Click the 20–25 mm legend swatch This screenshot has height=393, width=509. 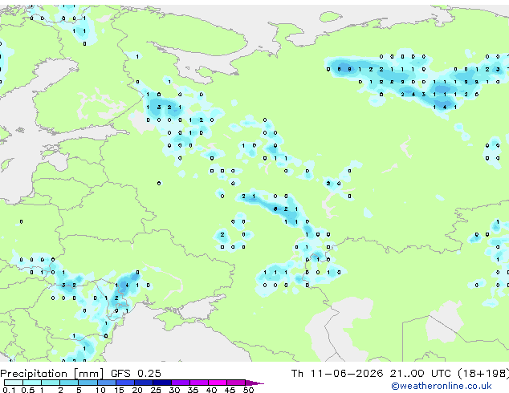143,383
